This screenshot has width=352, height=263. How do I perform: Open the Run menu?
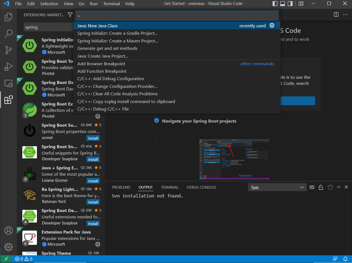[94, 4]
